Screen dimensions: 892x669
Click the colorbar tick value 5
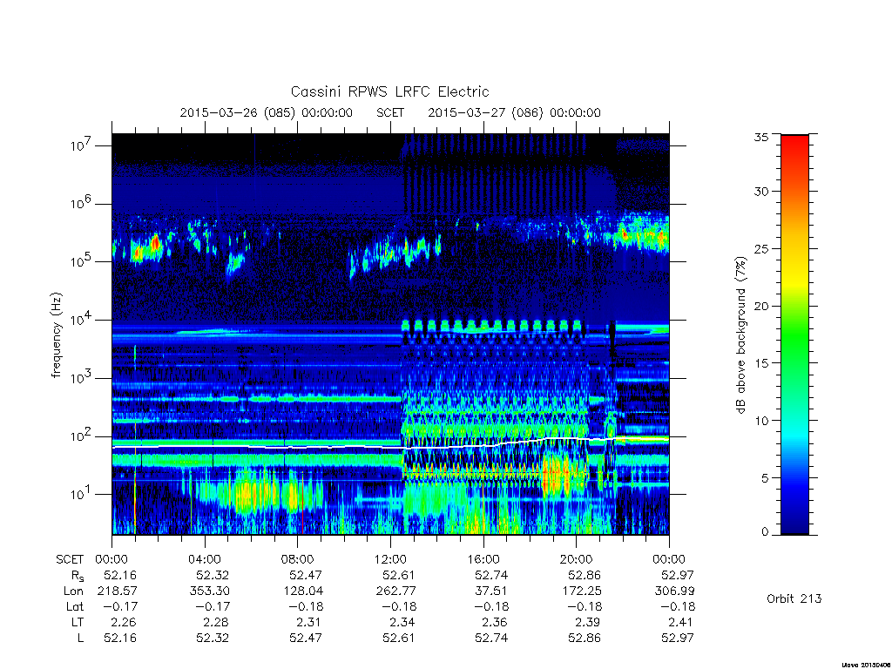click(x=764, y=478)
